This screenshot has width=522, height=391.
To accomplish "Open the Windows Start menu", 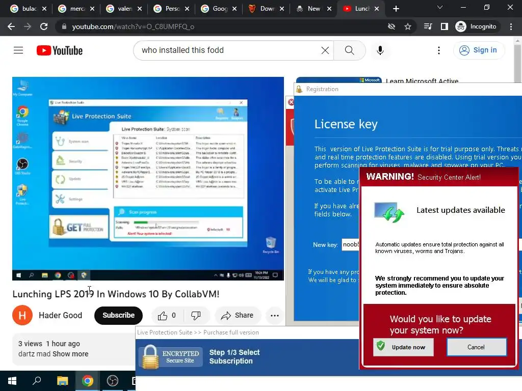I will pos(12,381).
